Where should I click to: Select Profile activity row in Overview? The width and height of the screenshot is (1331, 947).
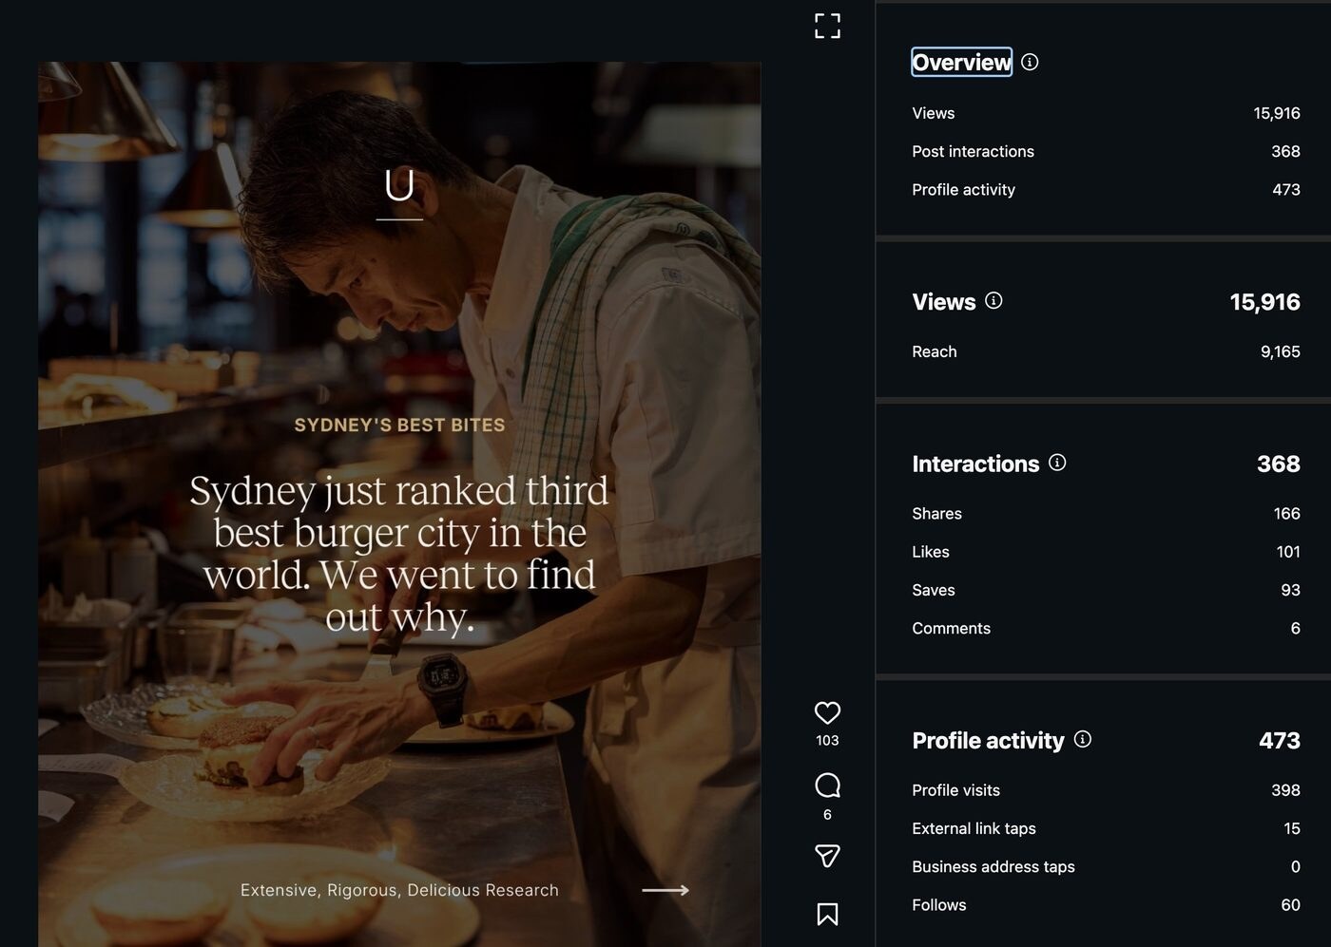1106,189
